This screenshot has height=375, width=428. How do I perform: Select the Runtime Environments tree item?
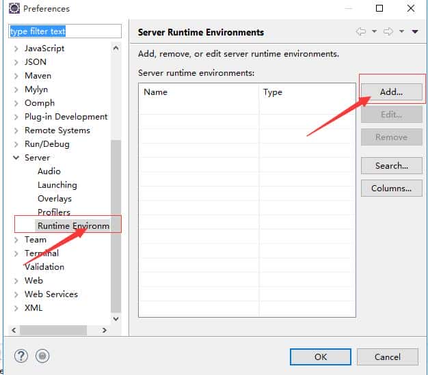(x=73, y=226)
